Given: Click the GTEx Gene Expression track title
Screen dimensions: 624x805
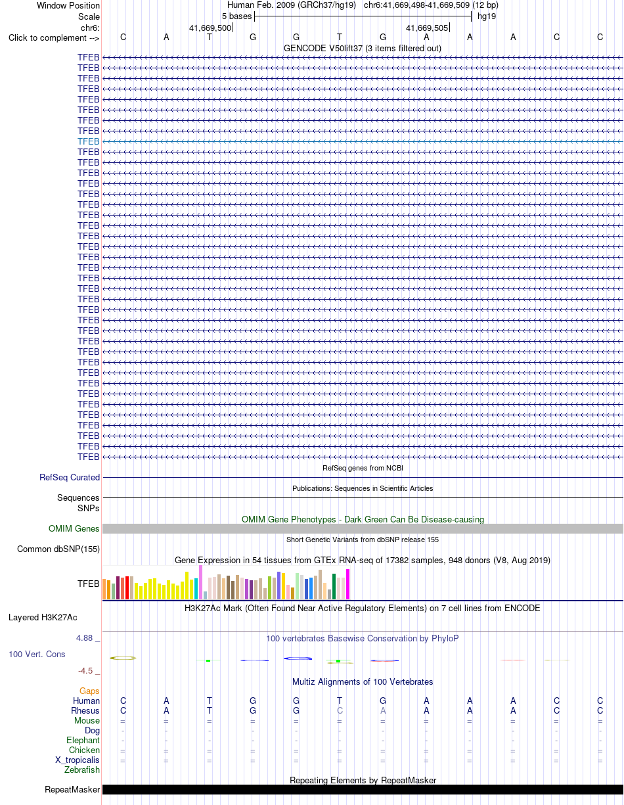Looking at the screenshot, I should (x=363, y=560).
